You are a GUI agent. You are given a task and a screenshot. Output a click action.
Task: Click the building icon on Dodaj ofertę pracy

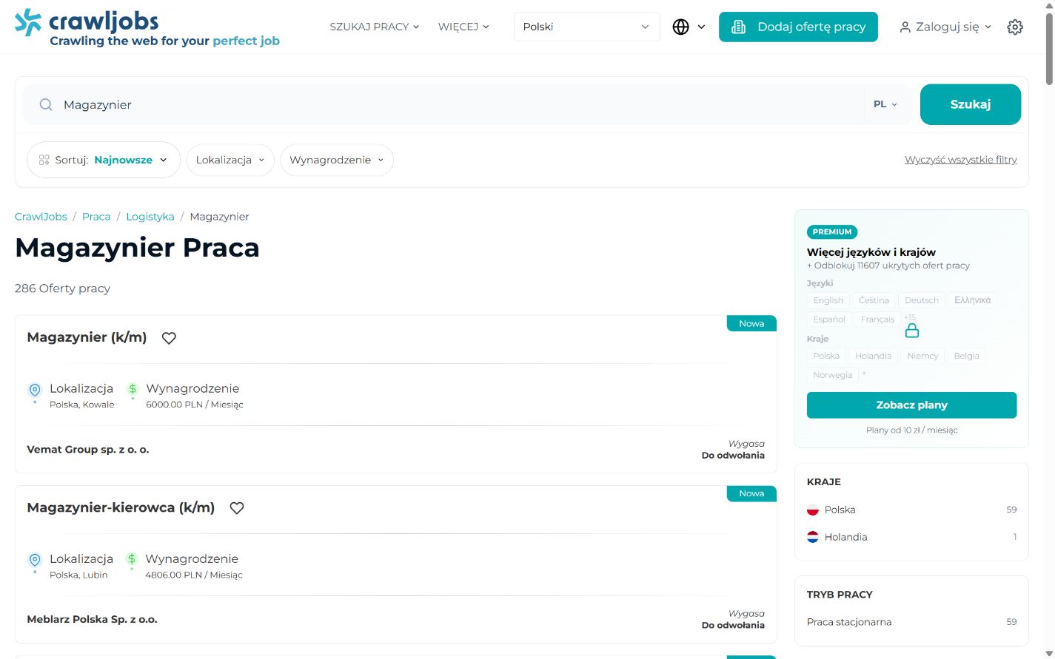pos(738,27)
